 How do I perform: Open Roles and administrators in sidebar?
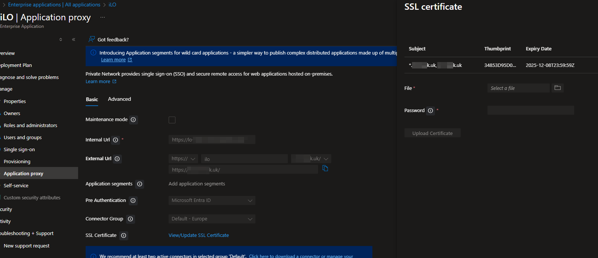point(31,126)
